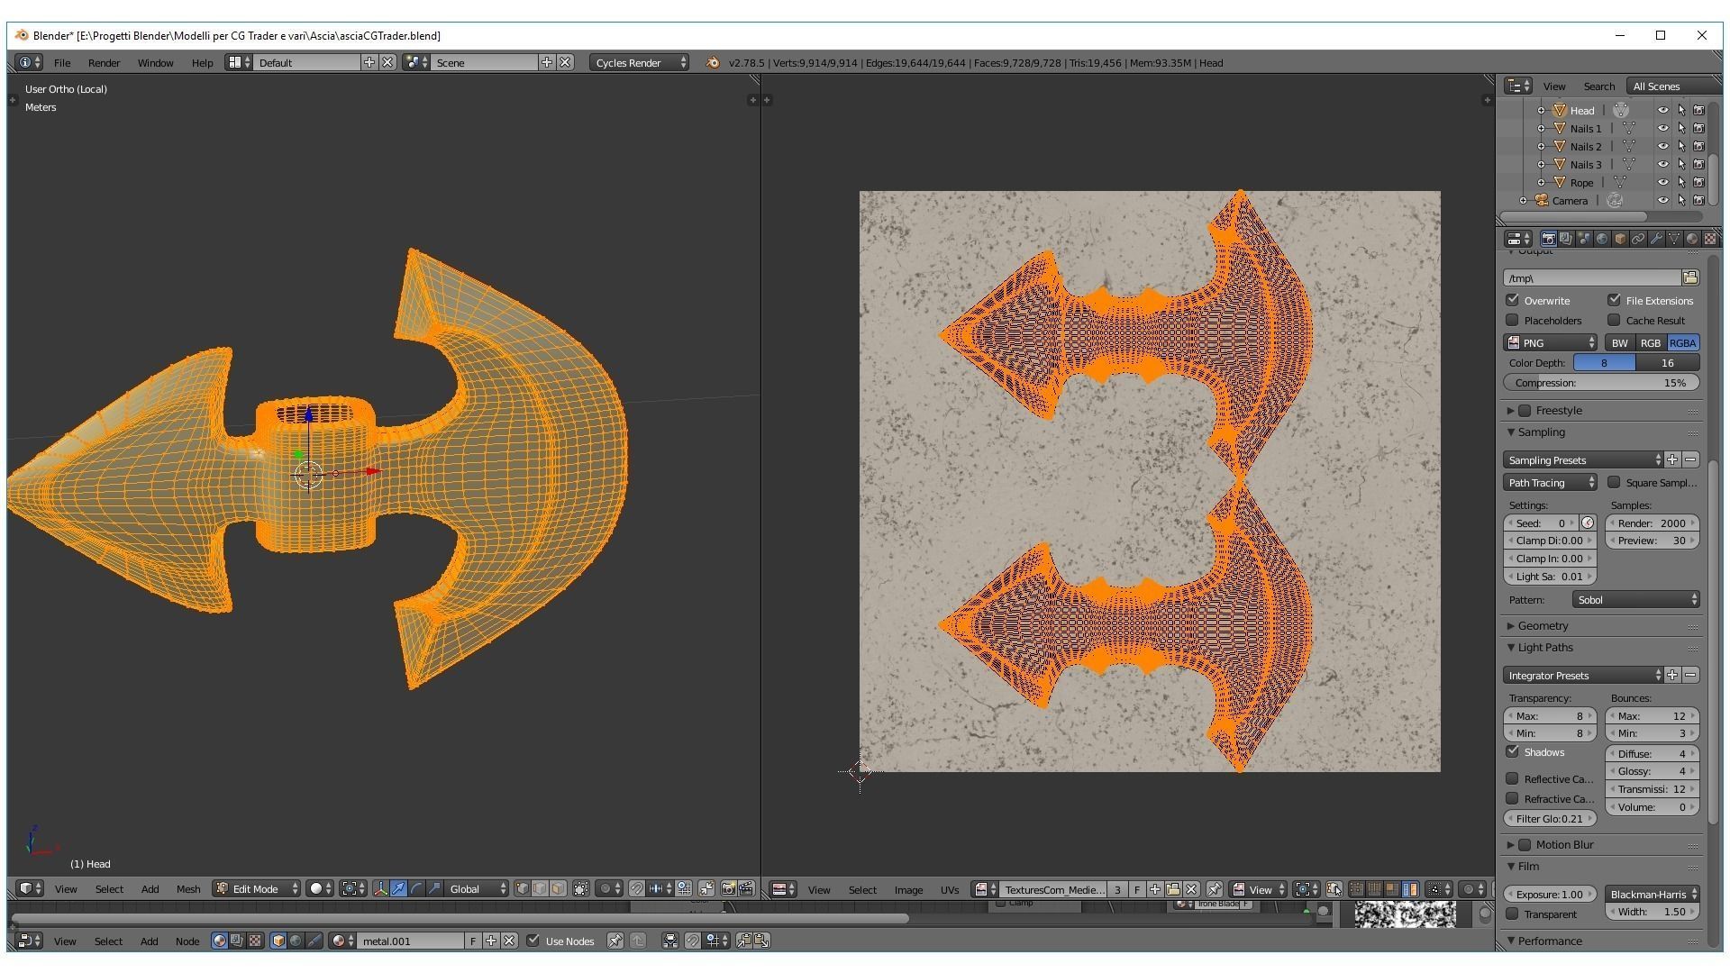Viewport: 1730px width, 973px height.
Task: Open the render engine dropdown Cycles Render
Action: point(640,62)
